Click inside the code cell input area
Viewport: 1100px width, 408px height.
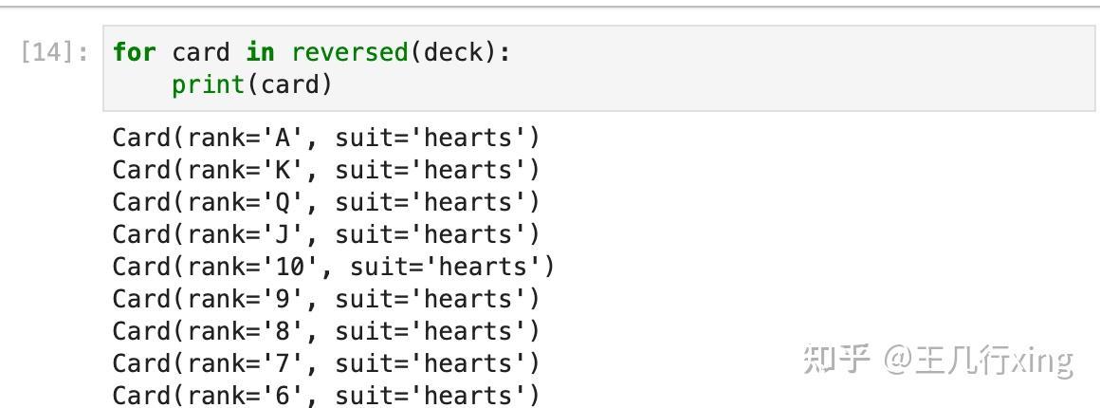[664, 68]
